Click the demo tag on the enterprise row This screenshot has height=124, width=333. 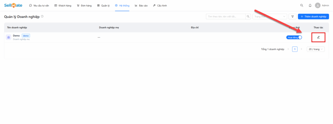click(x=26, y=36)
